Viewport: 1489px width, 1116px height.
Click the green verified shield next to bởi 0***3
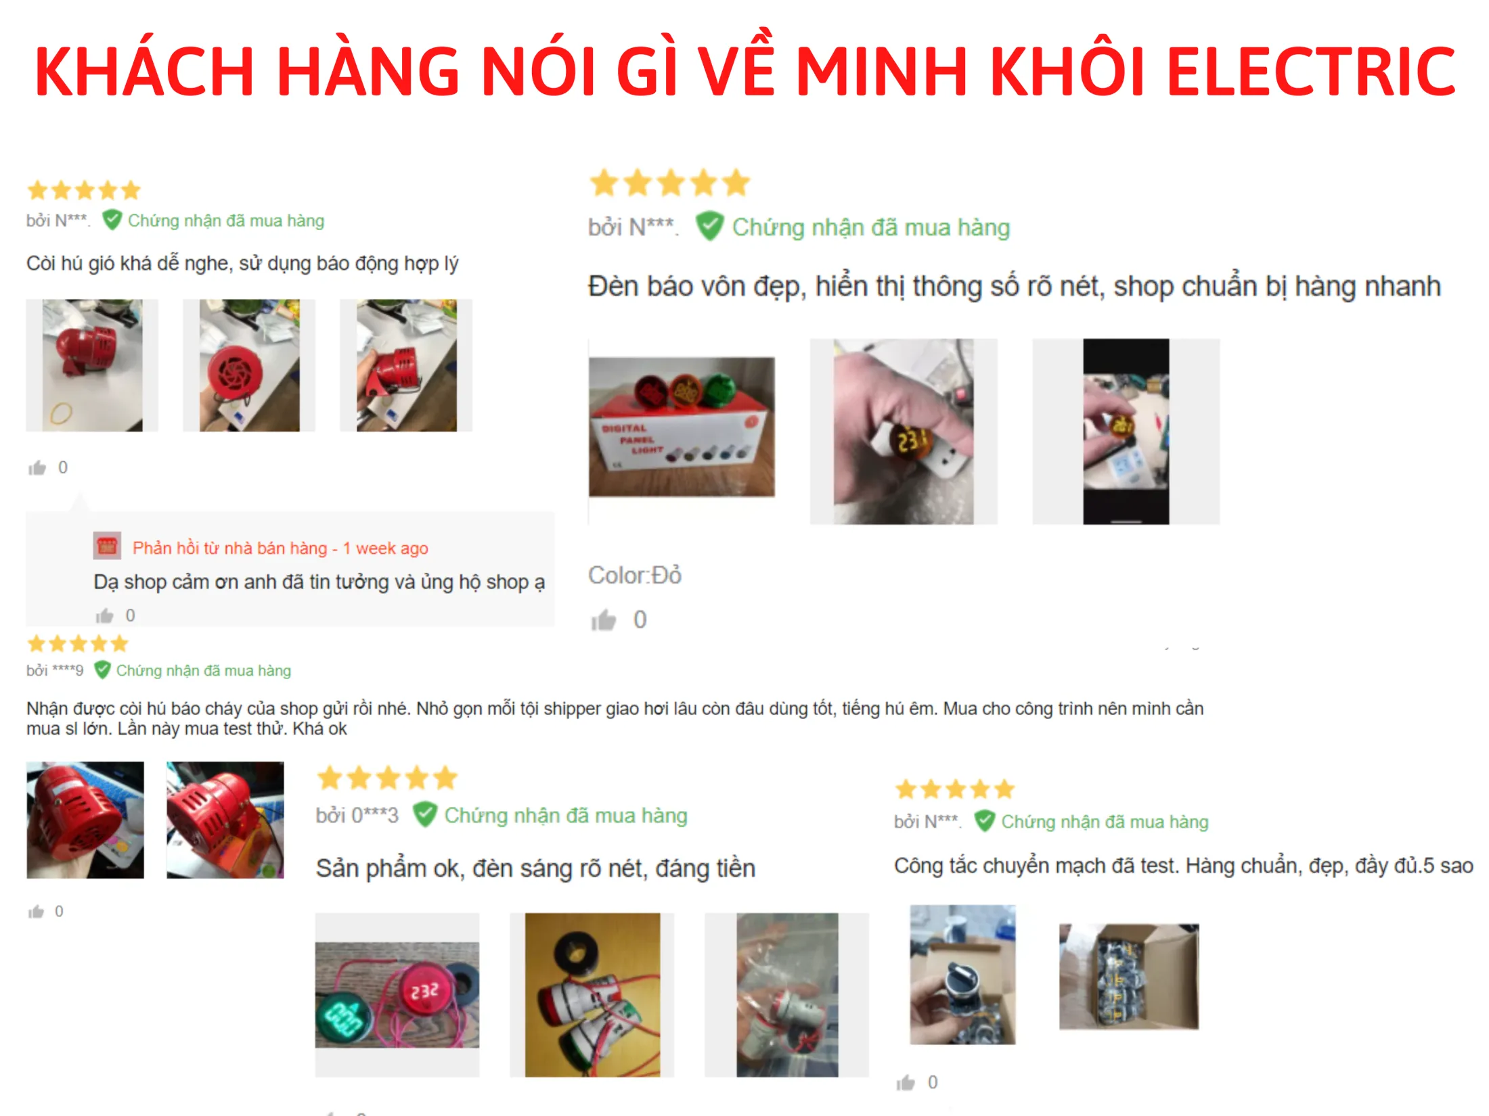coord(425,814)
